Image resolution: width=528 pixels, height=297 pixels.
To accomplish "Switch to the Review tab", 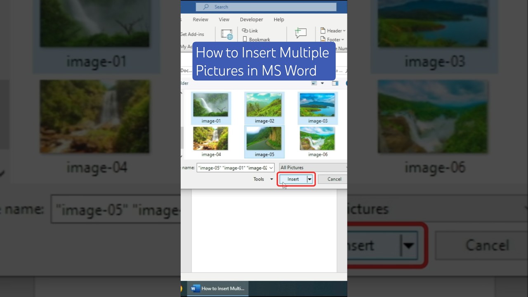I will point(200,19).
